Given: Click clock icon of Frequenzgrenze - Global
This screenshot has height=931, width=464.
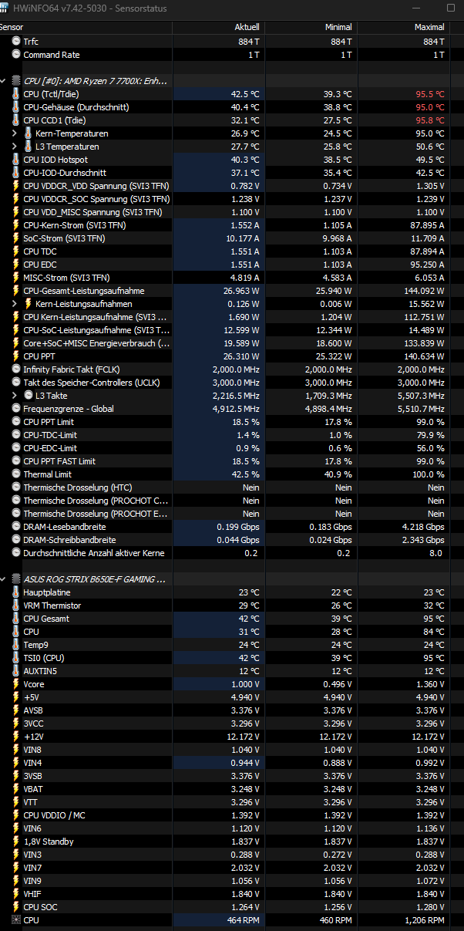Looking at the screenshot, I should 16,409.
